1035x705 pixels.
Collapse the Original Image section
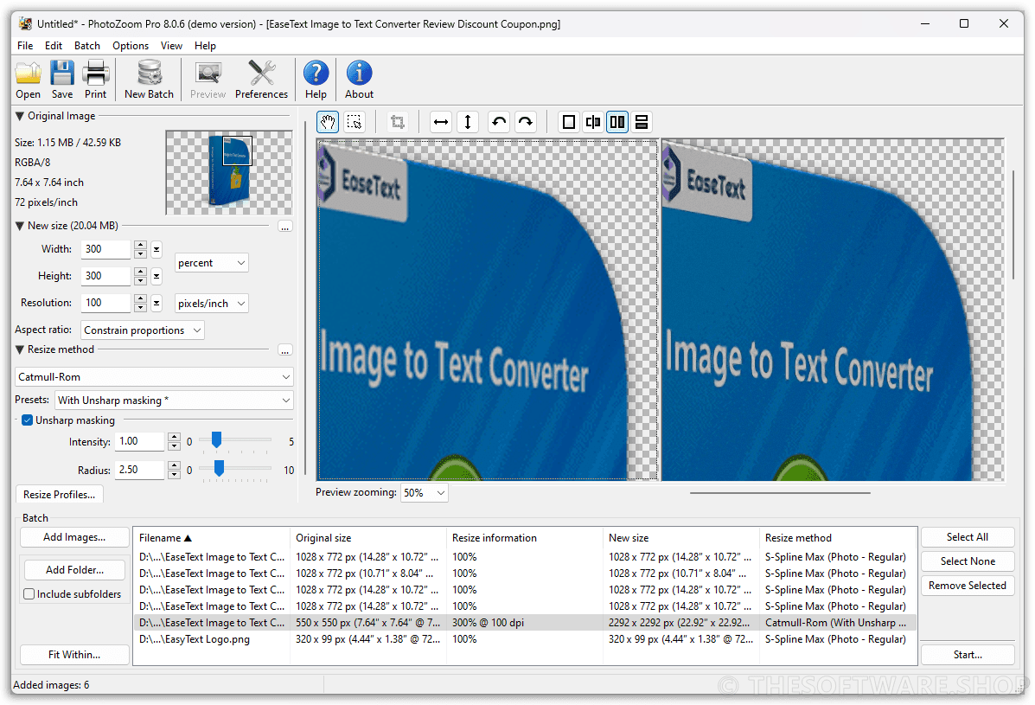click(20, 116)
